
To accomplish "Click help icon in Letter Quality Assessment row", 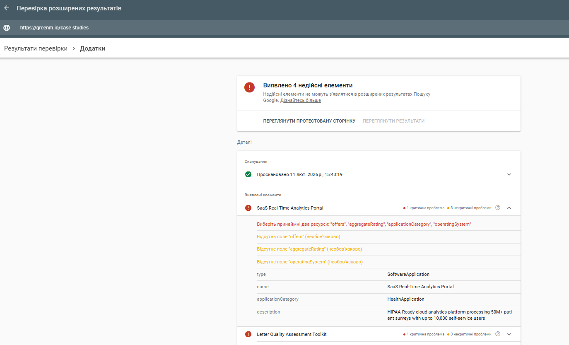I will point(498,334).
